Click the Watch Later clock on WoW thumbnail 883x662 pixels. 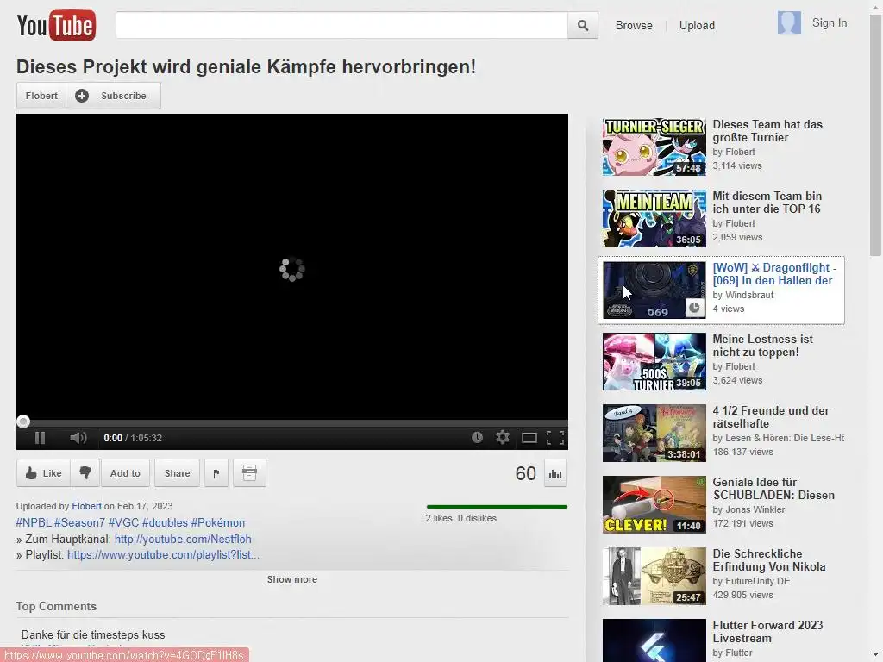(x=695, y=308)
